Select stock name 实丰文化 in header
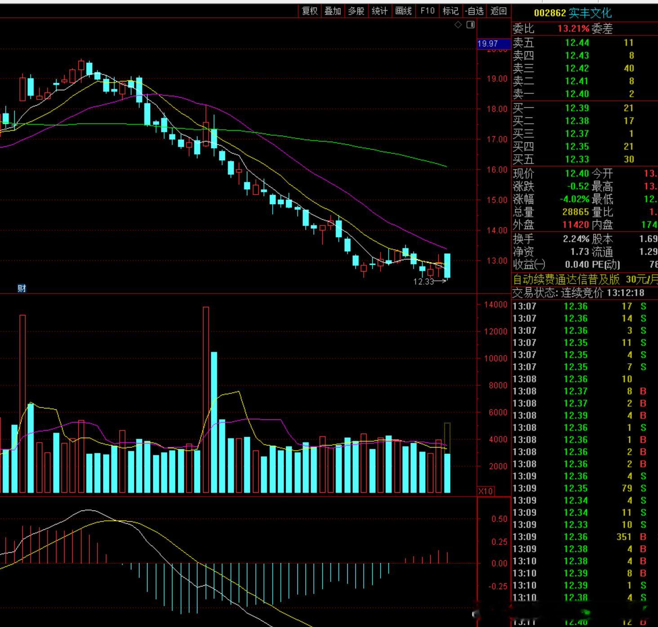The height and width of the screenshot is (627, 658). 590,13
